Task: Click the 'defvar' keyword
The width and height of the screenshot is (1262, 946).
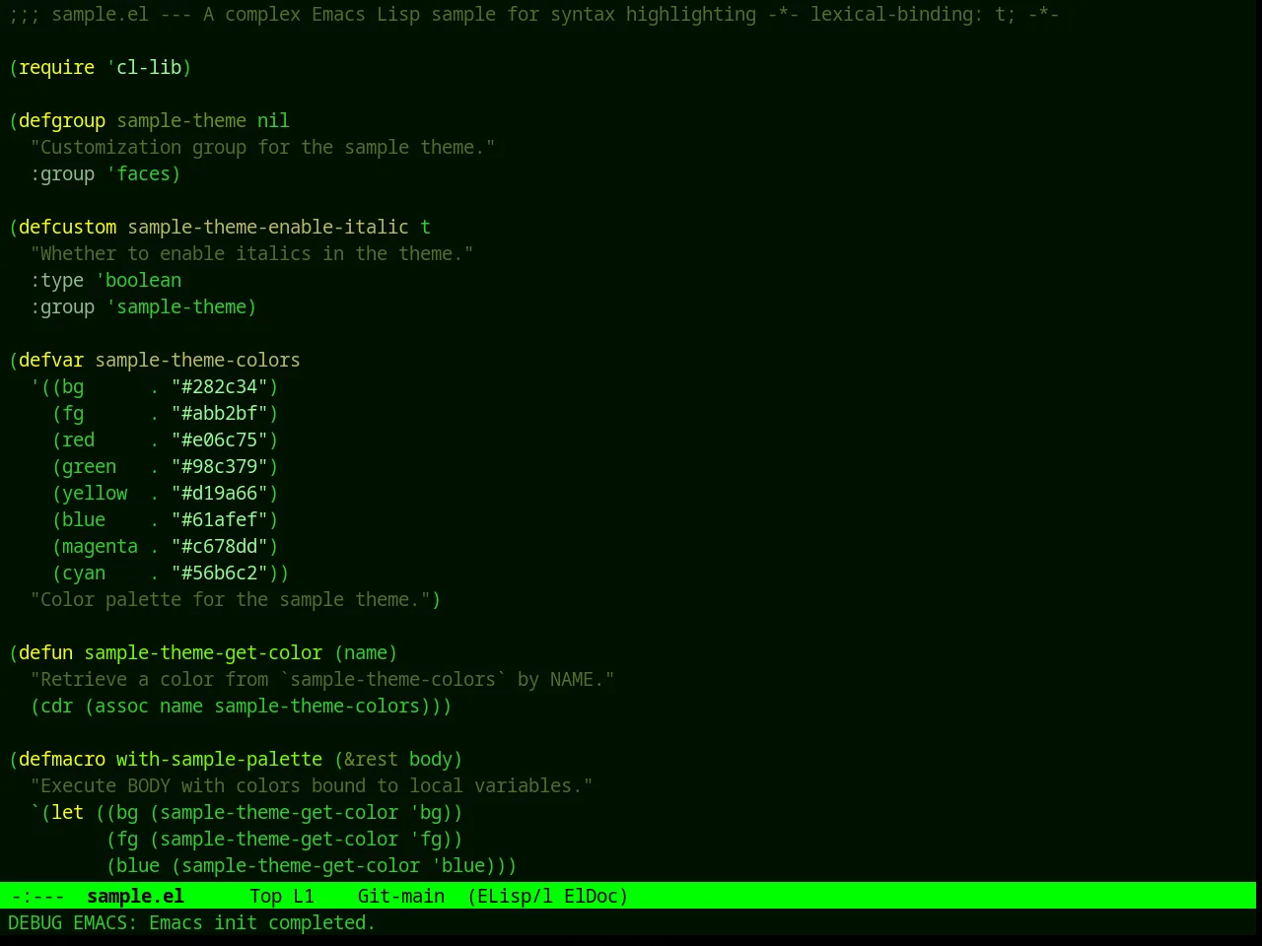Action: [51, 360]
